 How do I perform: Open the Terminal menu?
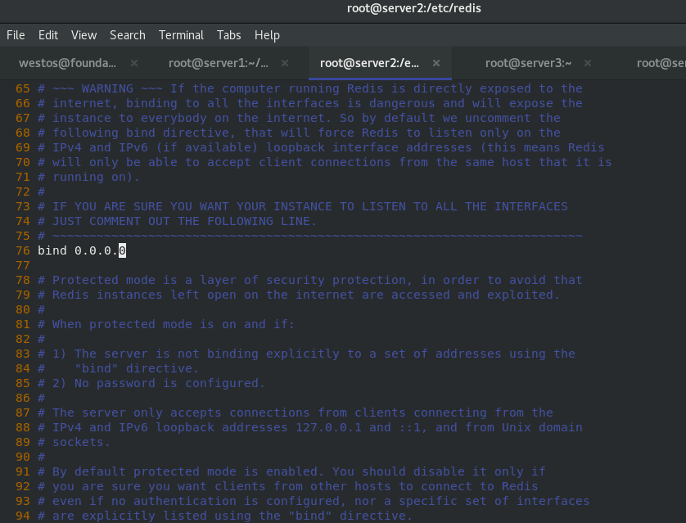pos(181,35)
